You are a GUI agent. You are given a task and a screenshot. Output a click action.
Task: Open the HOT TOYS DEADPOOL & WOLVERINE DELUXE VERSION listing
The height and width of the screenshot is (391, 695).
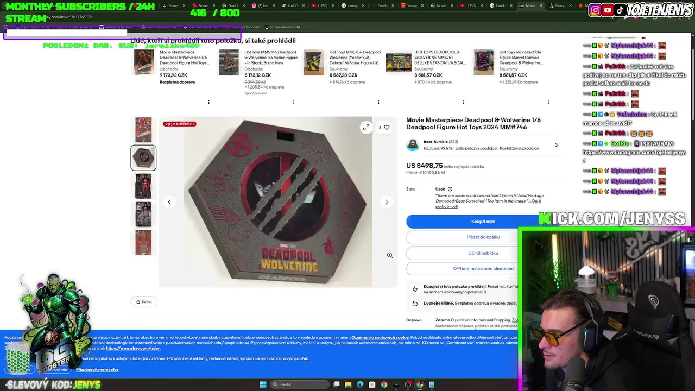coord(440,58)
